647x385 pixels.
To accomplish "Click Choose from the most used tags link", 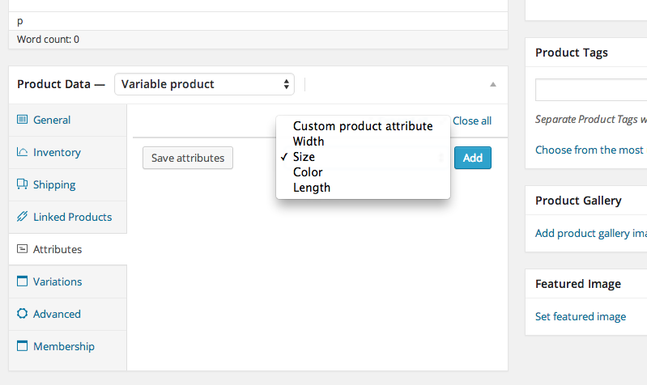I will (x=590, y=150).
